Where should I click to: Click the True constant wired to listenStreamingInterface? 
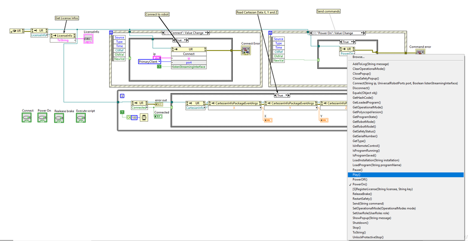[x=159, y=66]
